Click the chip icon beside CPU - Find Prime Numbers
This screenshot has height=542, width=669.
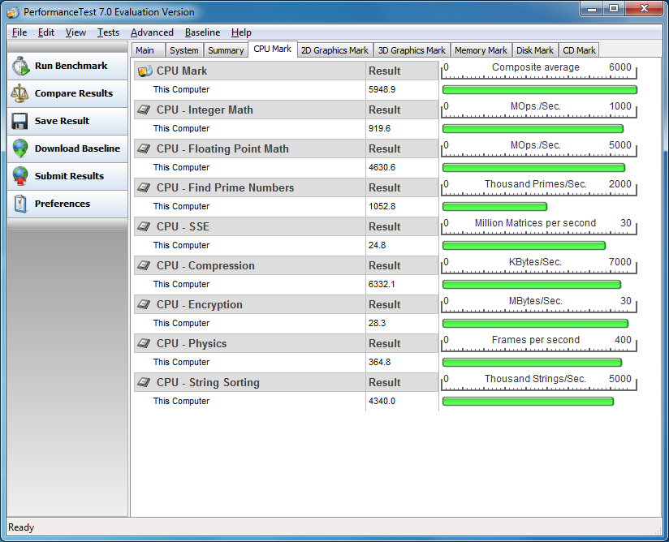point(145,187)
